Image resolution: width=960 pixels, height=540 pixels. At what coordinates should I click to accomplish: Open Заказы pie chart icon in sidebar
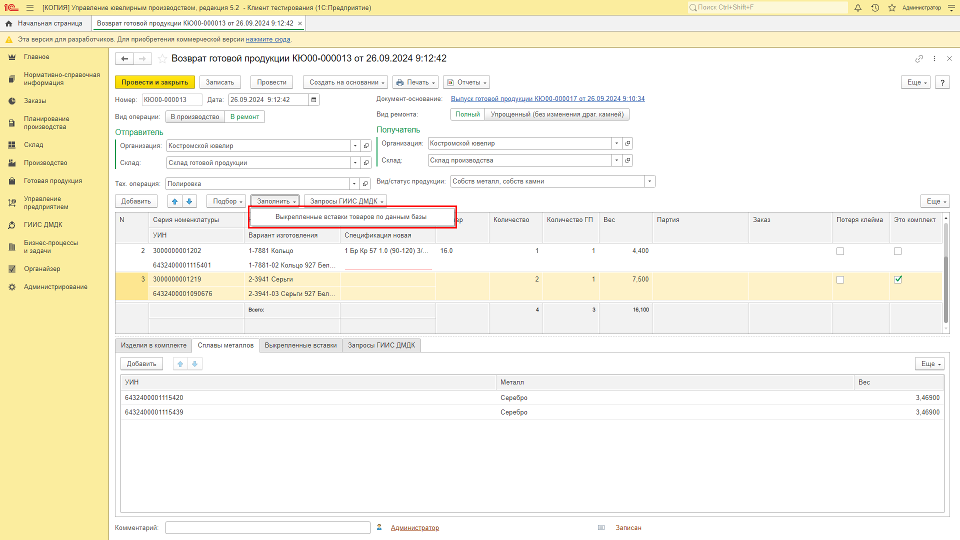pos(12,101)
